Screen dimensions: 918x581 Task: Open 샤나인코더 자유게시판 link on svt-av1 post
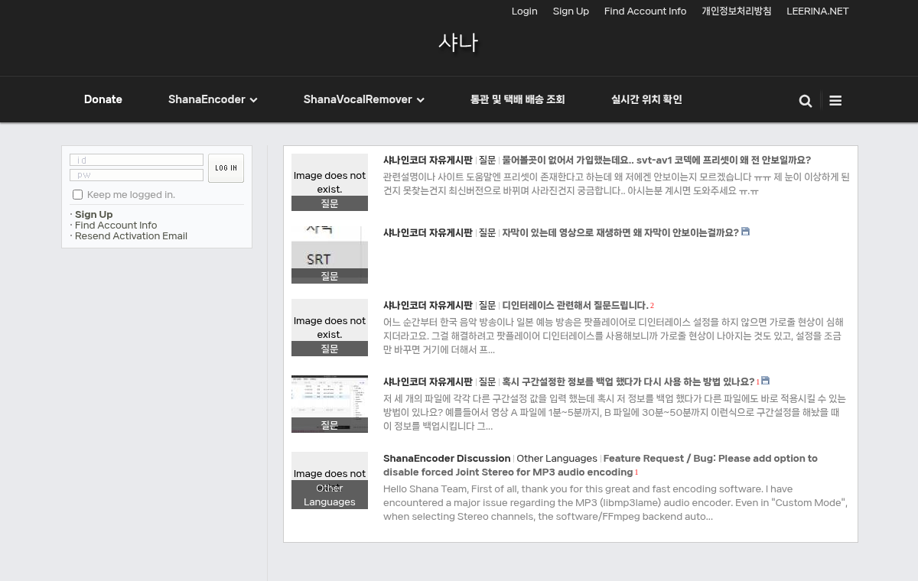click(428, 161)
